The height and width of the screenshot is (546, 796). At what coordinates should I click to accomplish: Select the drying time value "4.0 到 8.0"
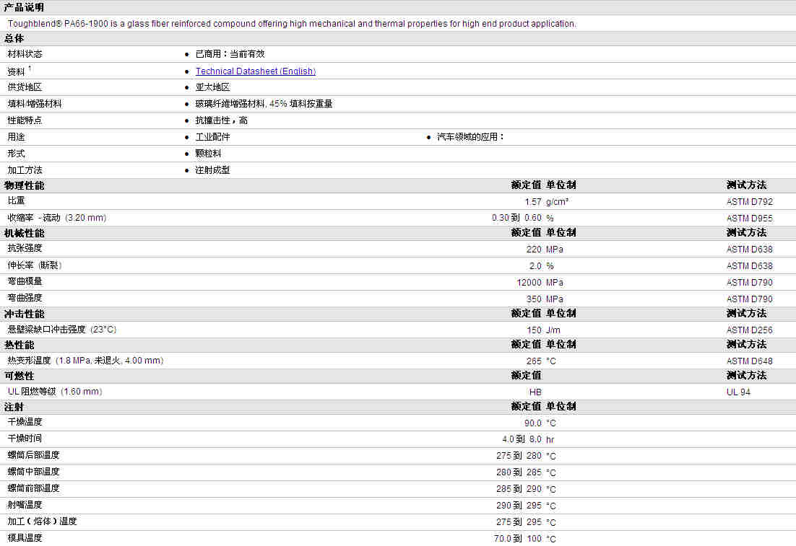[522, 439]
